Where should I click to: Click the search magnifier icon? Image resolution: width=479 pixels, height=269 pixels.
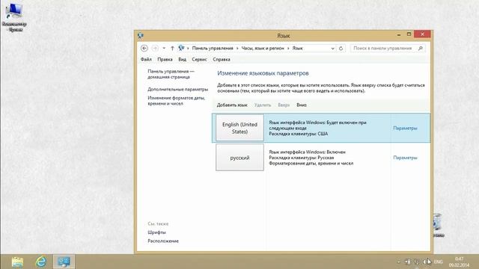tap(421, 48)
